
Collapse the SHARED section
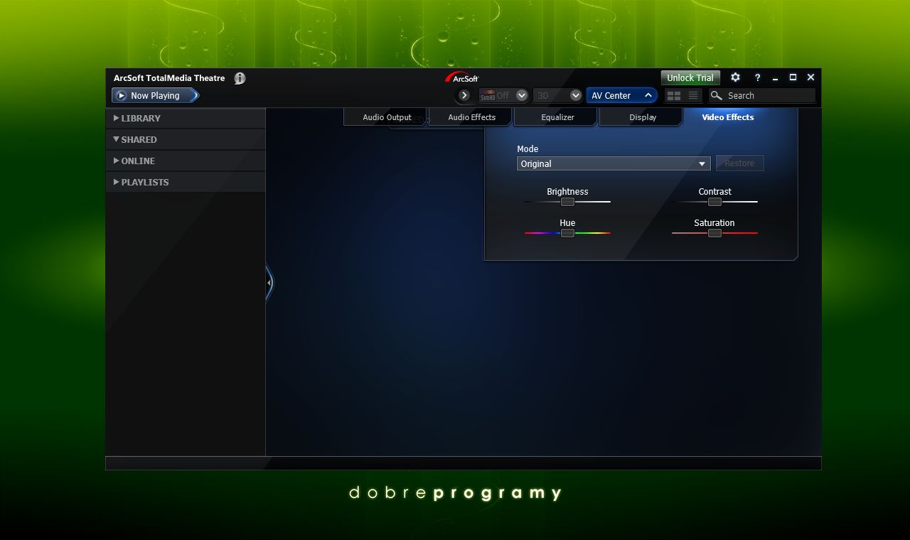coord(186,139)
